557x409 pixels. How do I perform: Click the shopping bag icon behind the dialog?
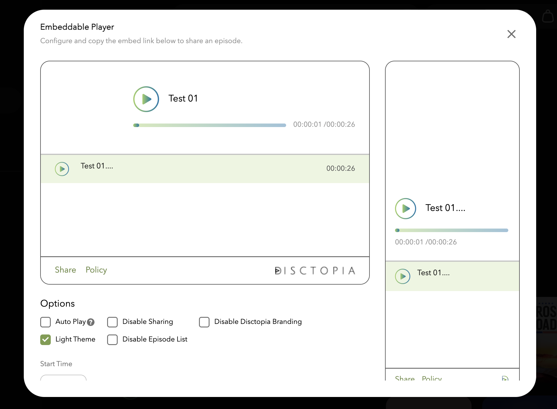[x=548, y=16]
